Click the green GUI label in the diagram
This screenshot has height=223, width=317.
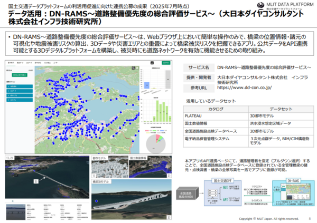[x=225, y=188]
